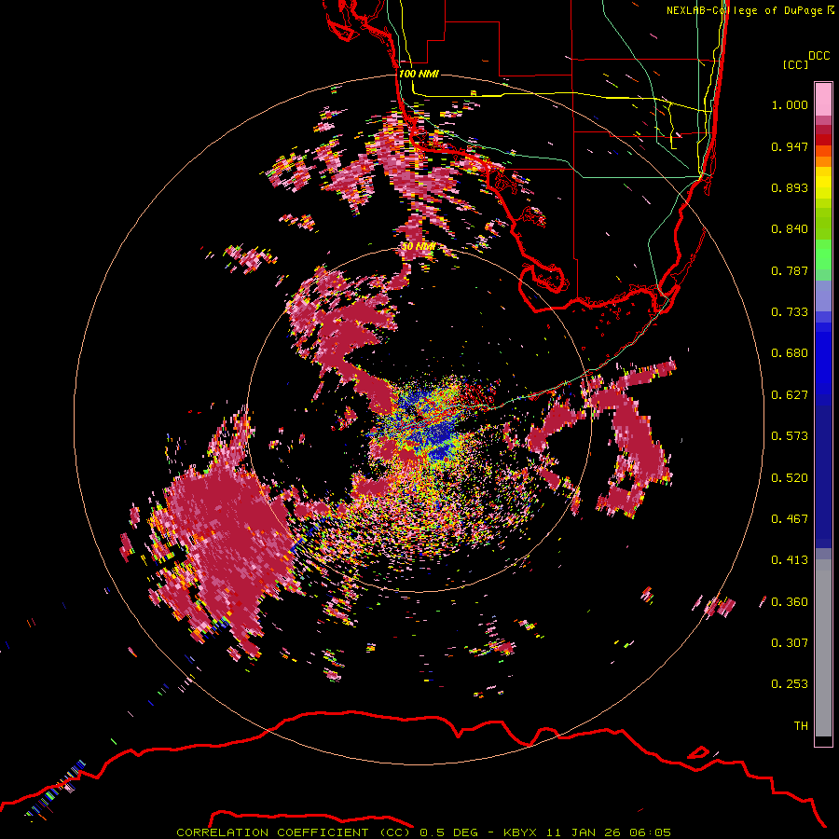Click the 0.520 scale value
839x839 pixels.
click(790, 478)
